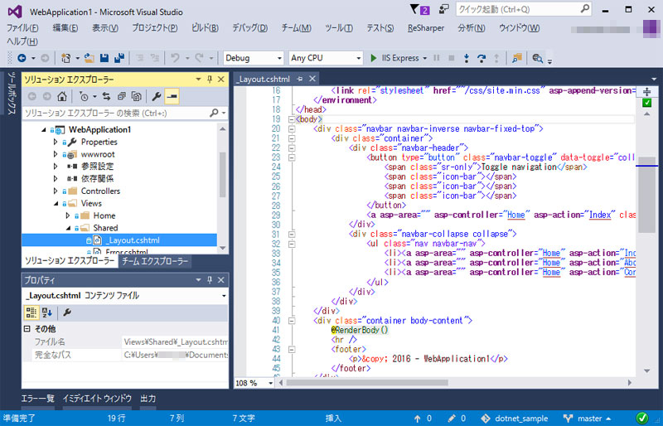Toggle categorized view in Properties panel

[x=31, y=312]
